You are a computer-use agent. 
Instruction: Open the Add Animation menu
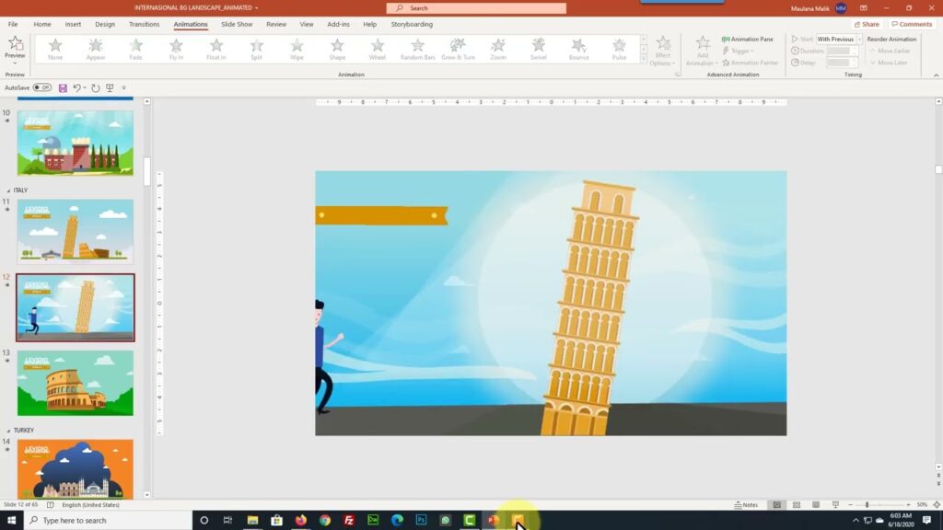click(x=702, y=51)
